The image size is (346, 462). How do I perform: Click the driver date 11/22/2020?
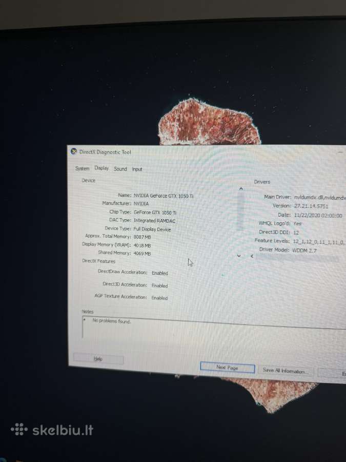[318, 216]
